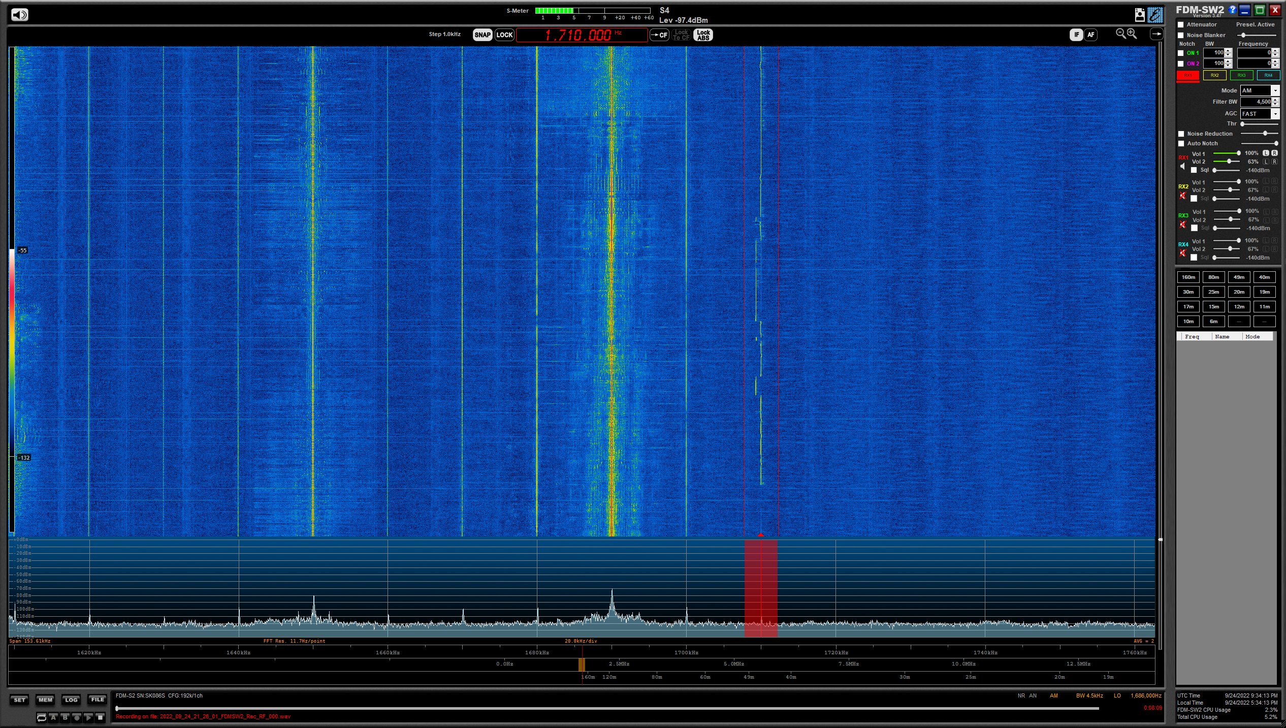Click the RX1 Vol 2 slider

coord(1227,162)
